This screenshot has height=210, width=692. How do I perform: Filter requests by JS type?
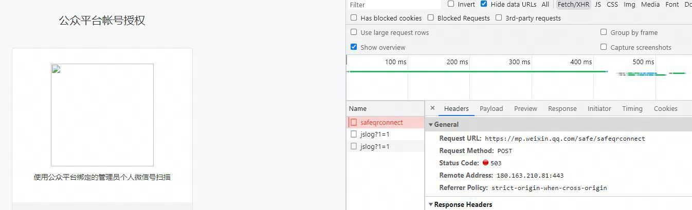tap(598, 4)
